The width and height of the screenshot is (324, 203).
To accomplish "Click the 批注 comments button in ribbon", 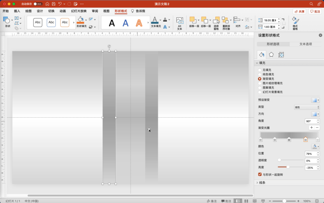I will pyautogui.click(x=315, y=11).
